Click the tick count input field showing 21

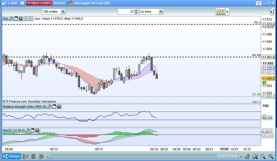coord(126,12)
